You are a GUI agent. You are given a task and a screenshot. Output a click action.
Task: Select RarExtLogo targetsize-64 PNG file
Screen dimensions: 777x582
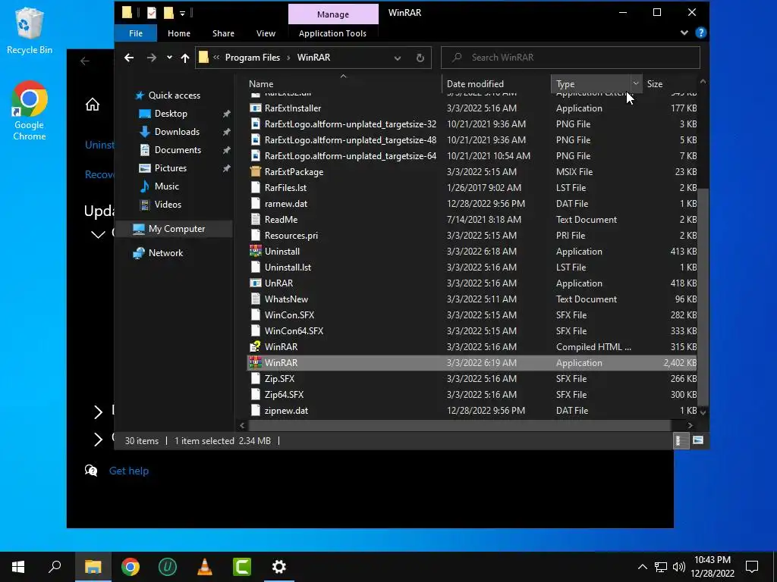[351, 156]
